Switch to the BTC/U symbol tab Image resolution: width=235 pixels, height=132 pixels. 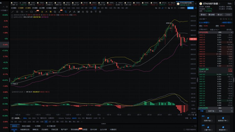[163, 4]
